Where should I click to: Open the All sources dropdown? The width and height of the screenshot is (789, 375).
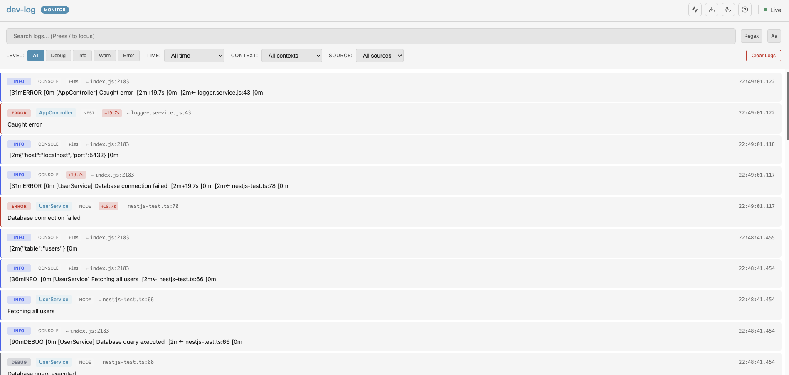pyautogui.click(x=379, y=55)
